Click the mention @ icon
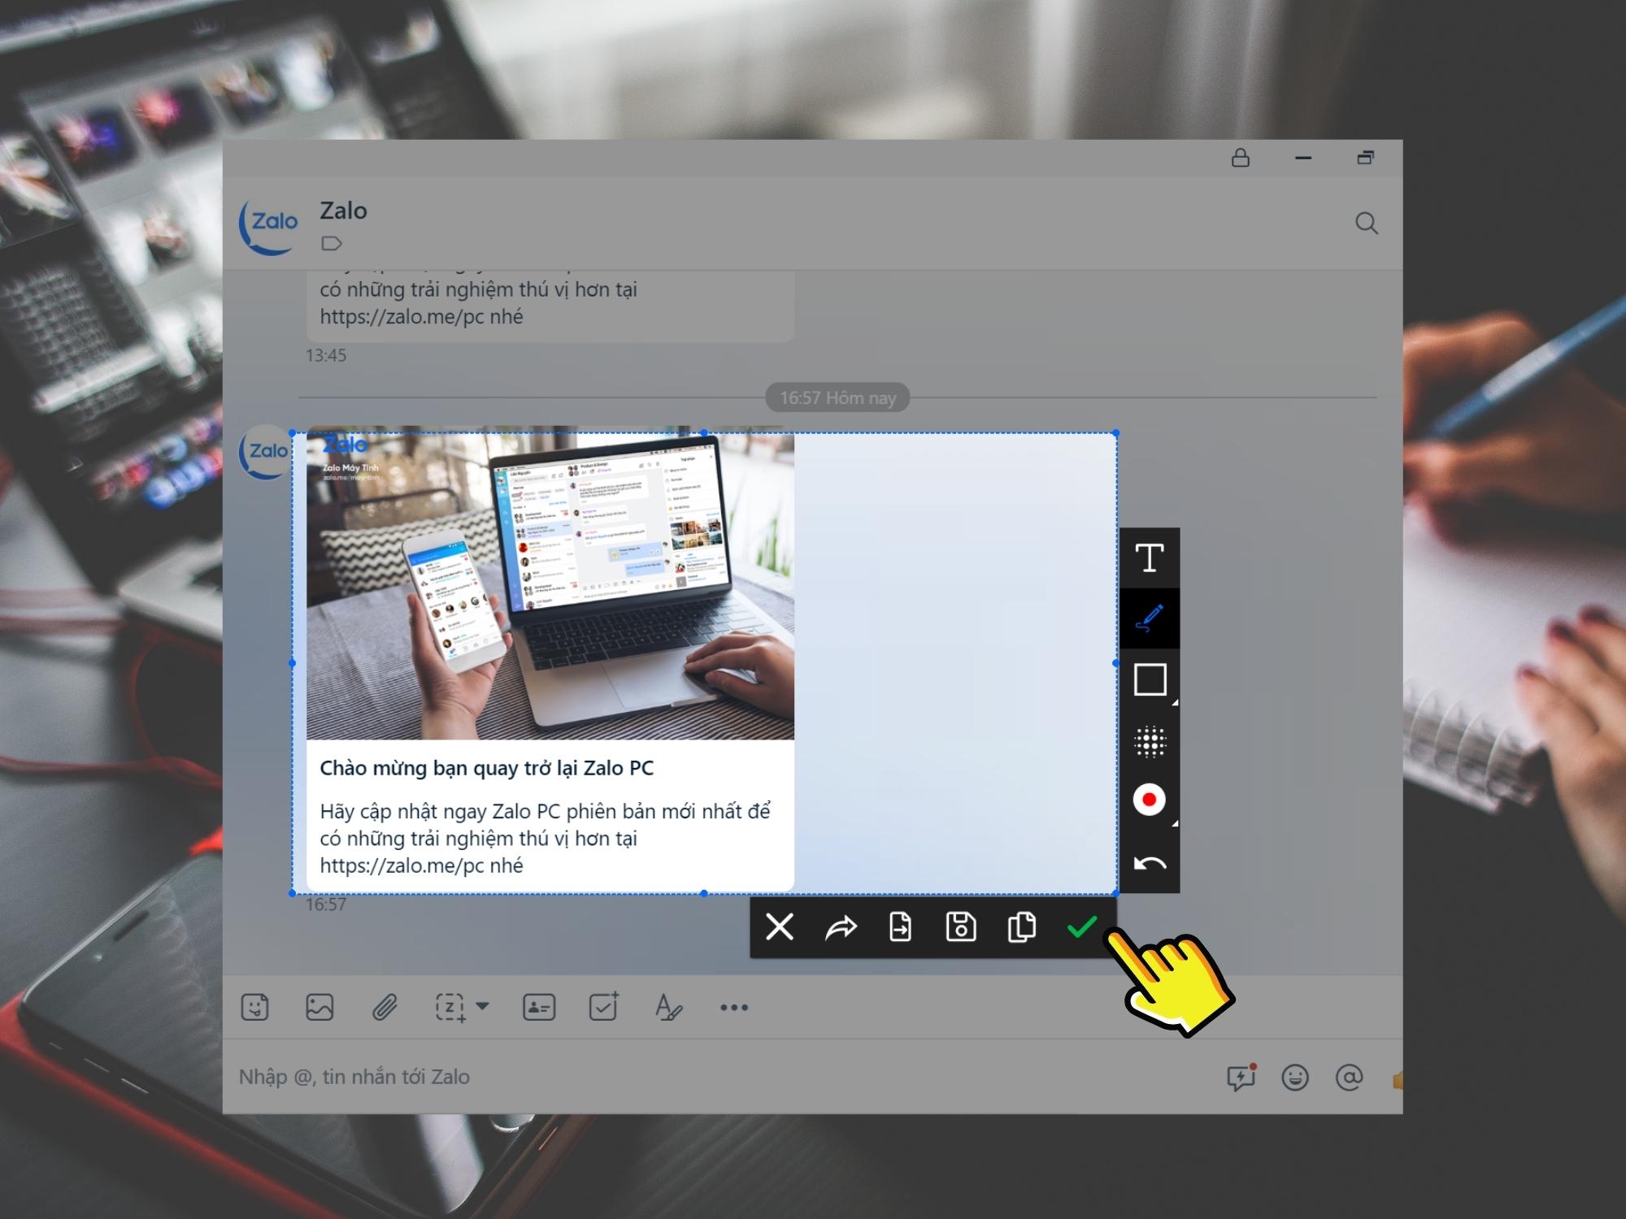This screenshot has height=1219, width=1626. coord(1350,1078)
